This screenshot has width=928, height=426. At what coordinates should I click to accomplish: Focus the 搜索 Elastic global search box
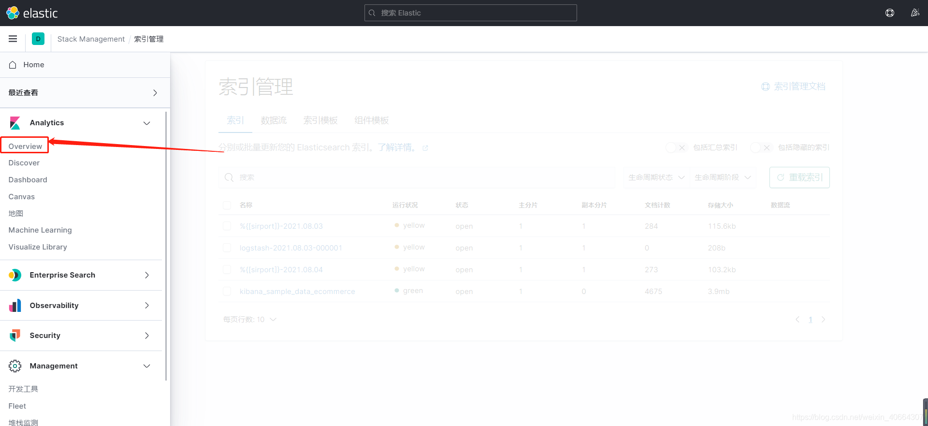(x=471, y=13)
